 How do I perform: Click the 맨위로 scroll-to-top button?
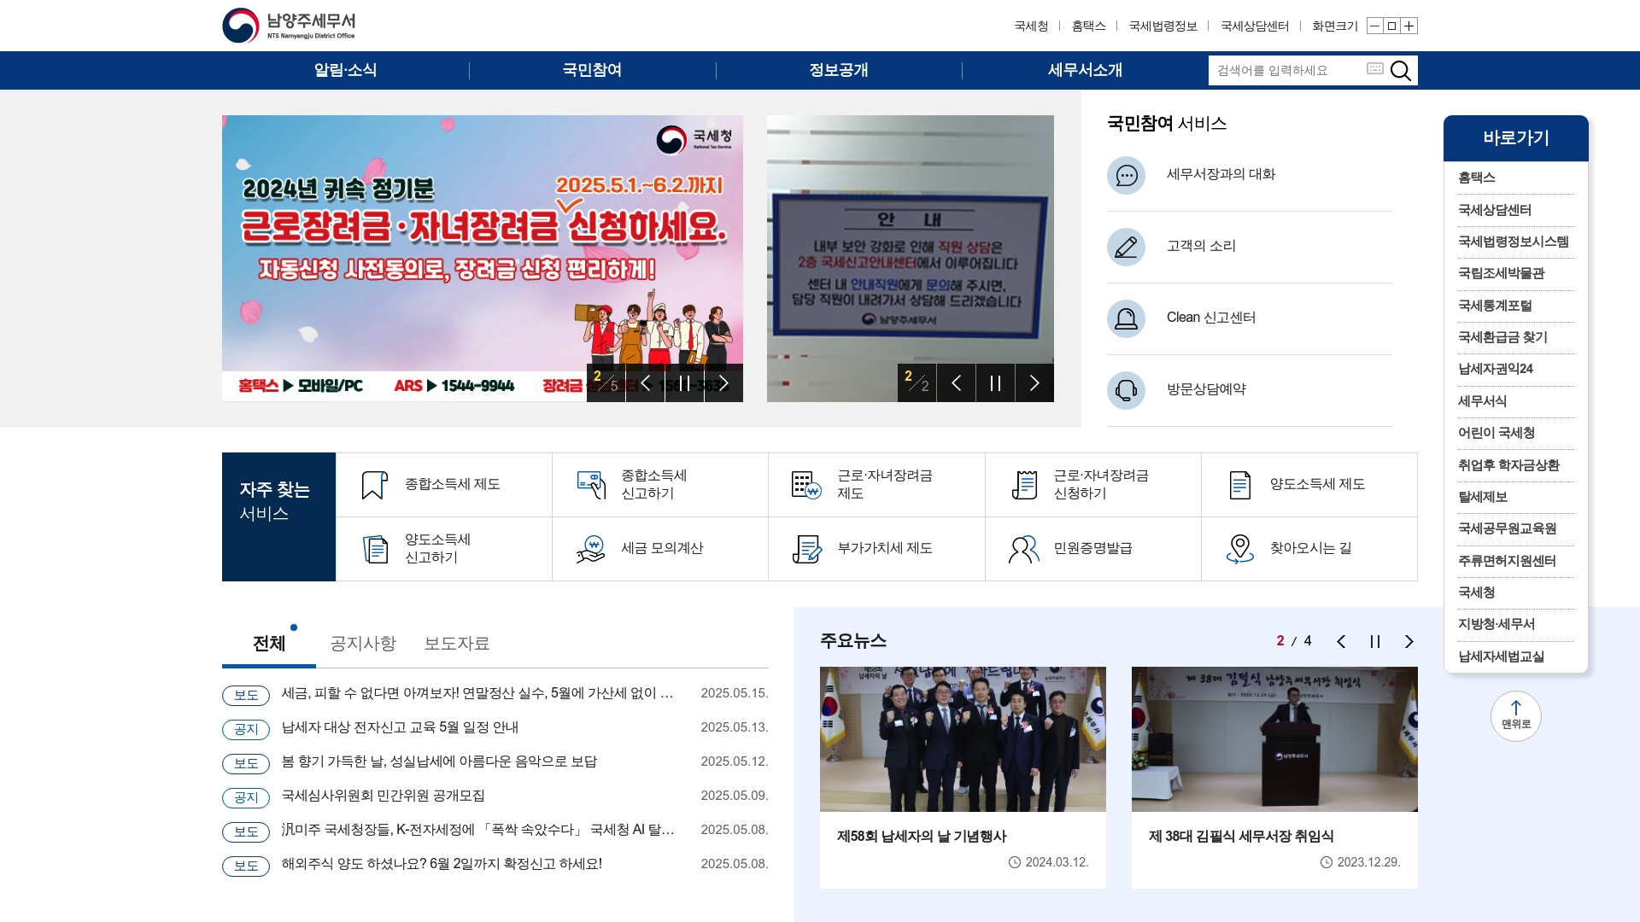pyautogui.click(x=1516, y=715)
